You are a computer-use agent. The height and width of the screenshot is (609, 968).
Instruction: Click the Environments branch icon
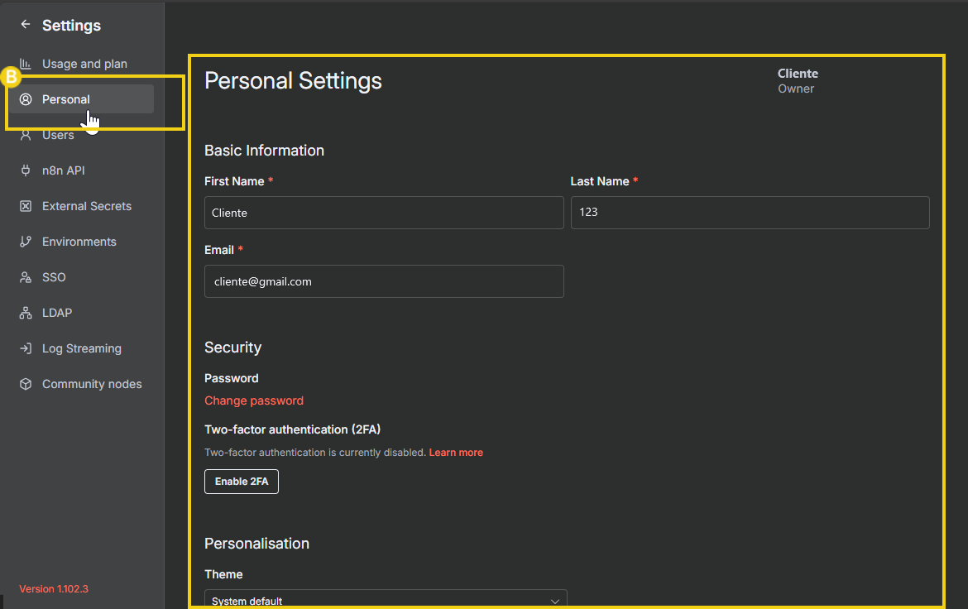pos(26,242)
